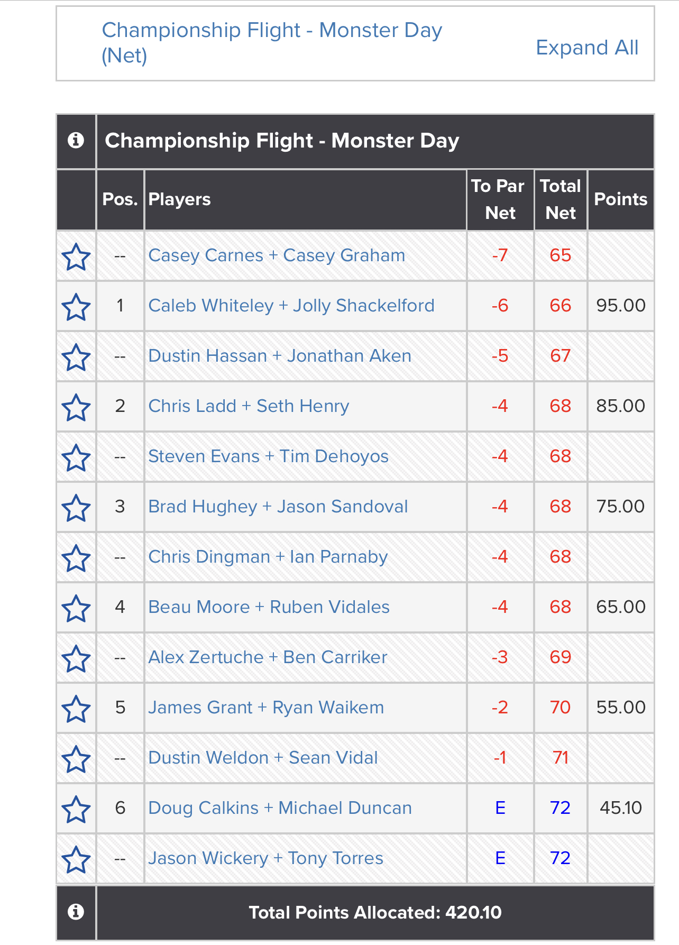Favorite the Beau Moore + Ruben Vidales row
The height and width of the screenshot is (945, 679).
pos(76,608)
